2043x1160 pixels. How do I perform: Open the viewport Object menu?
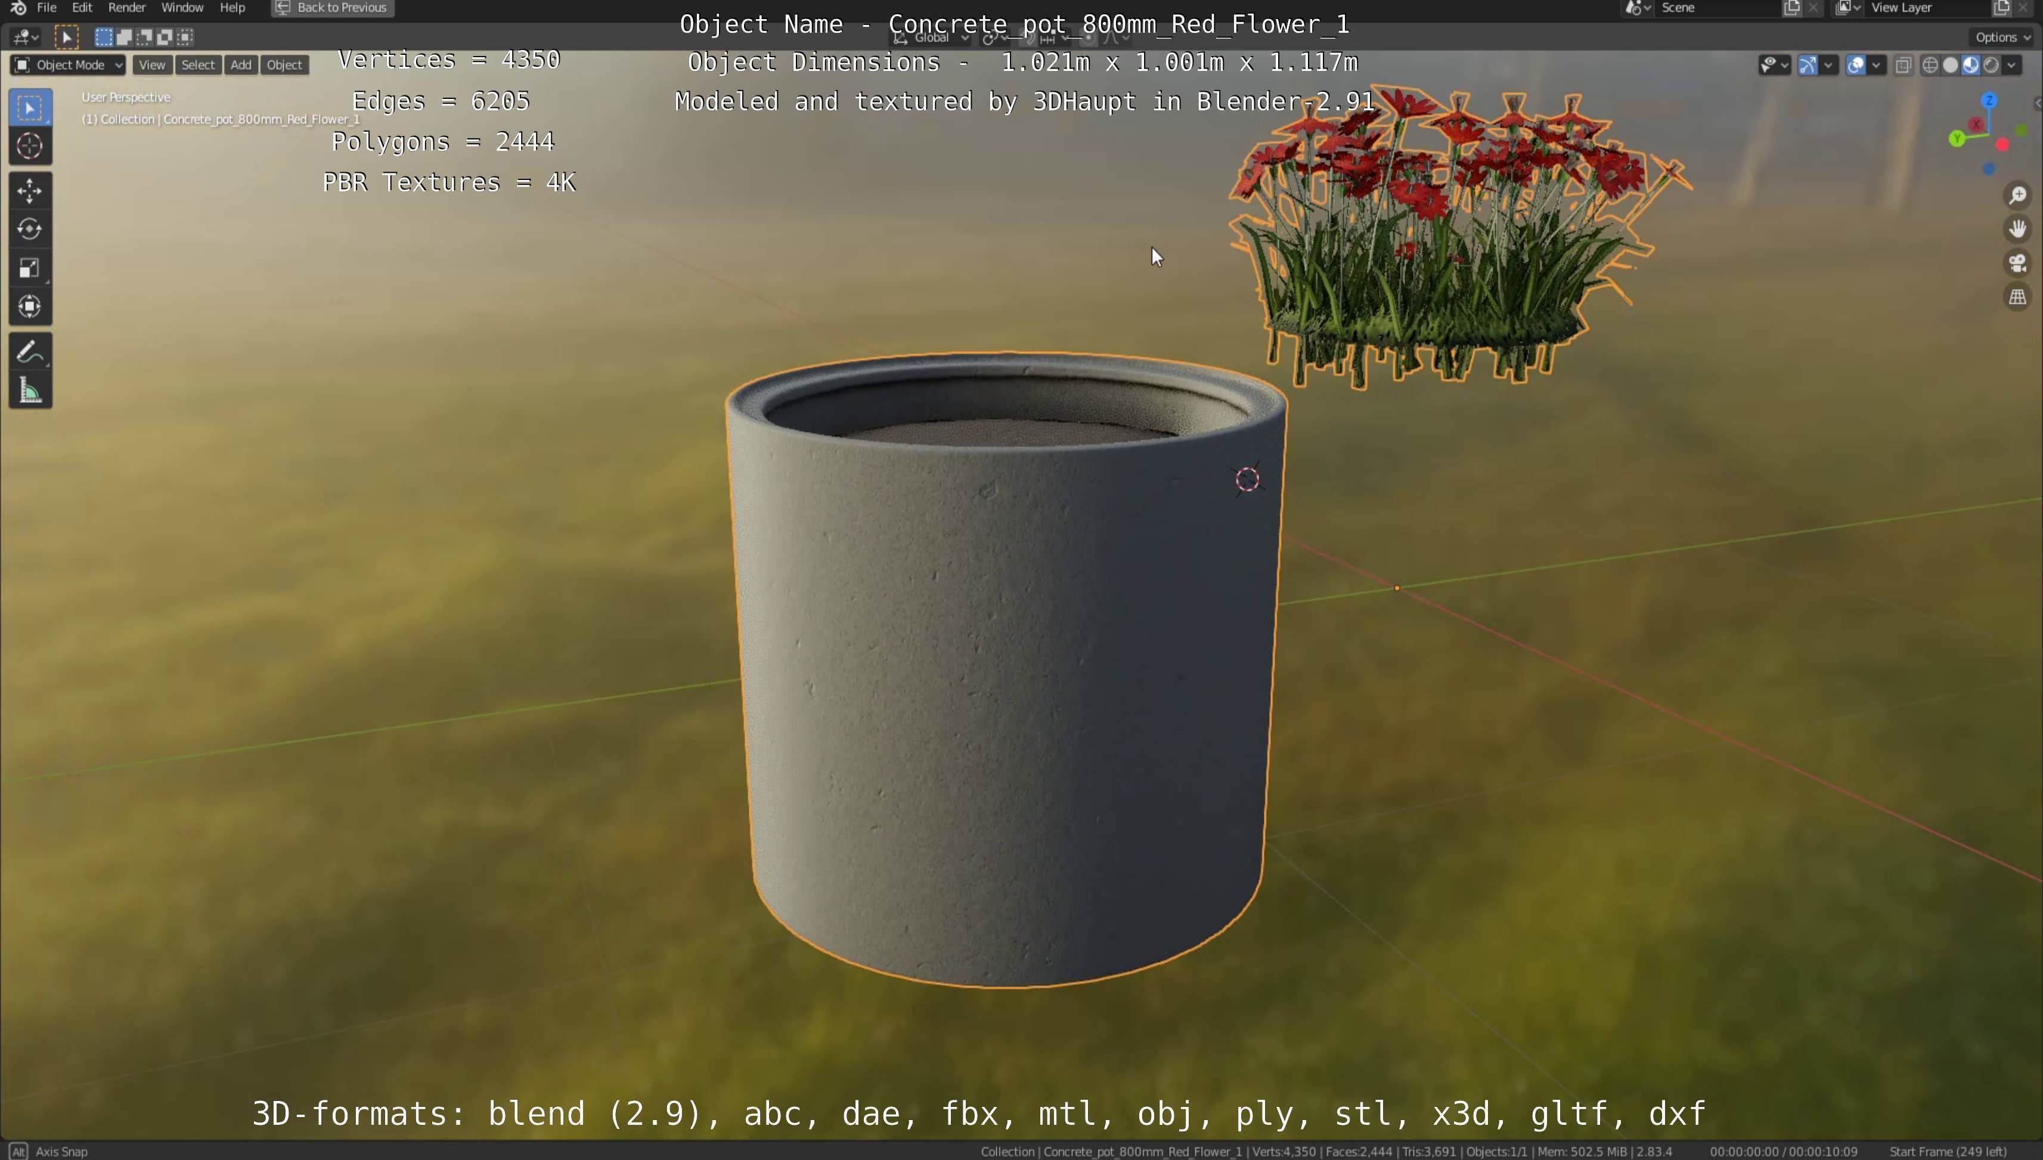click(x=284, y=64)
